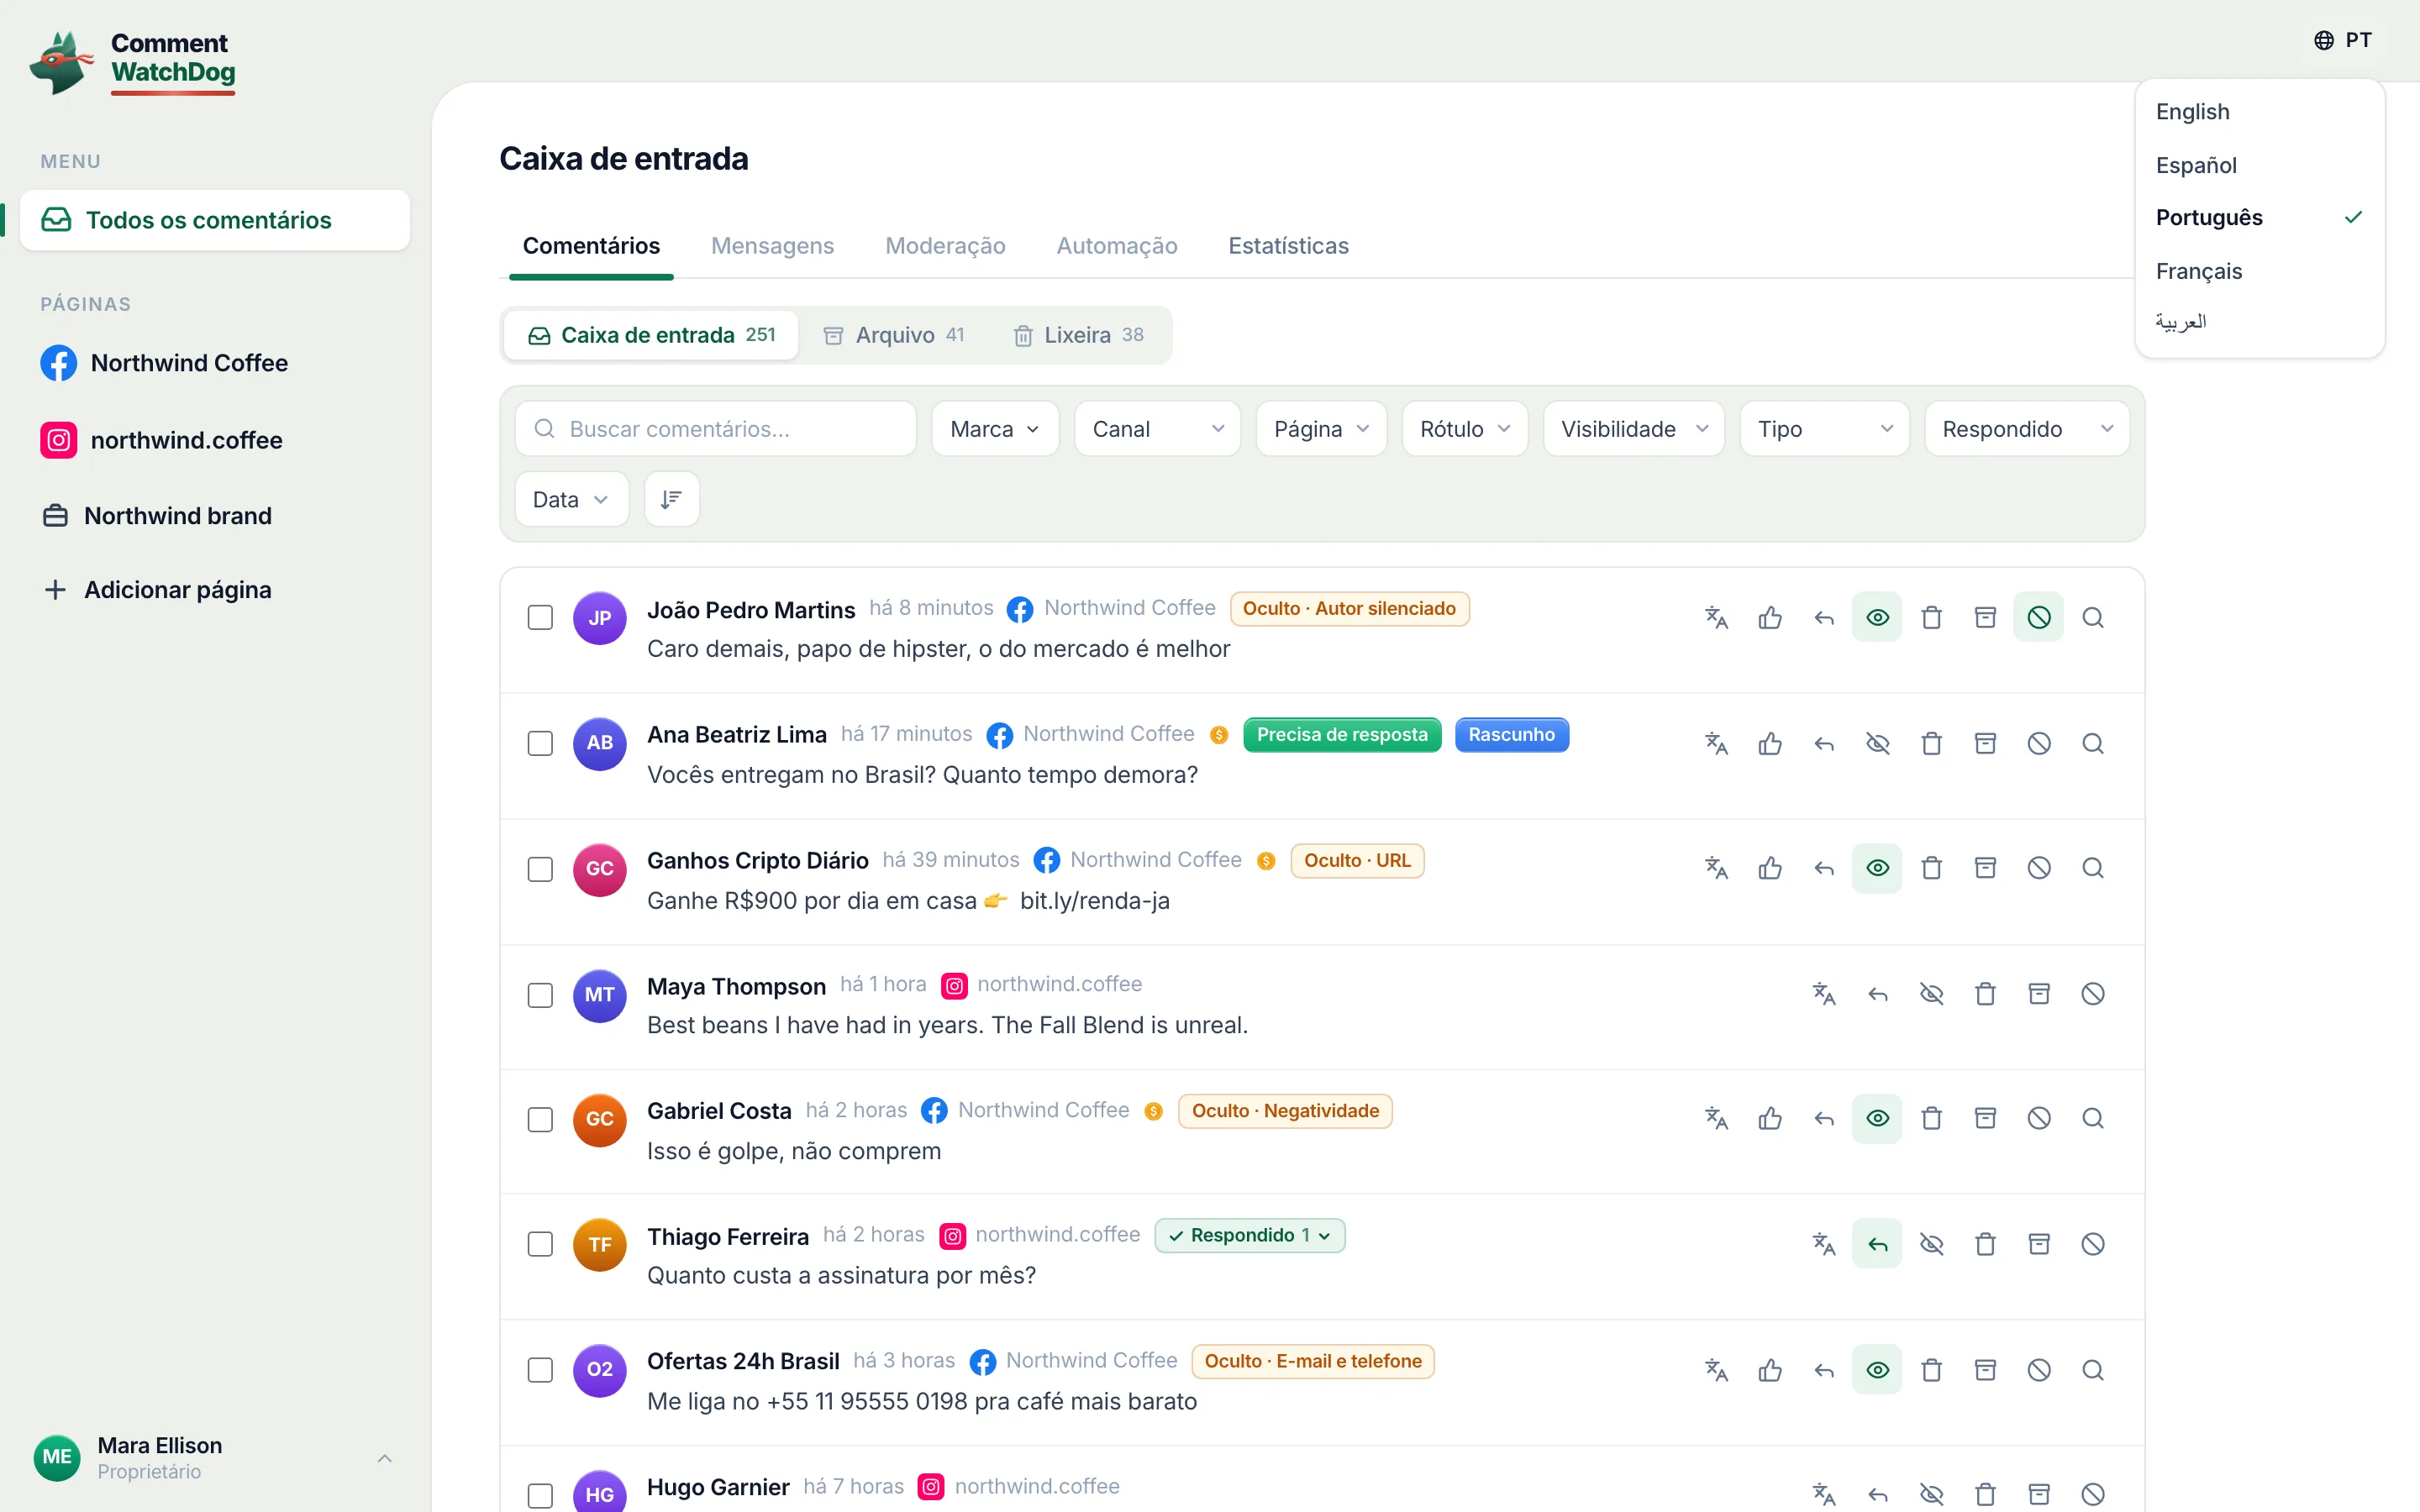Open Northwind Coffee Facebook page
This screenshot has height=1512, width=2420.
click(x=165, y=363)
